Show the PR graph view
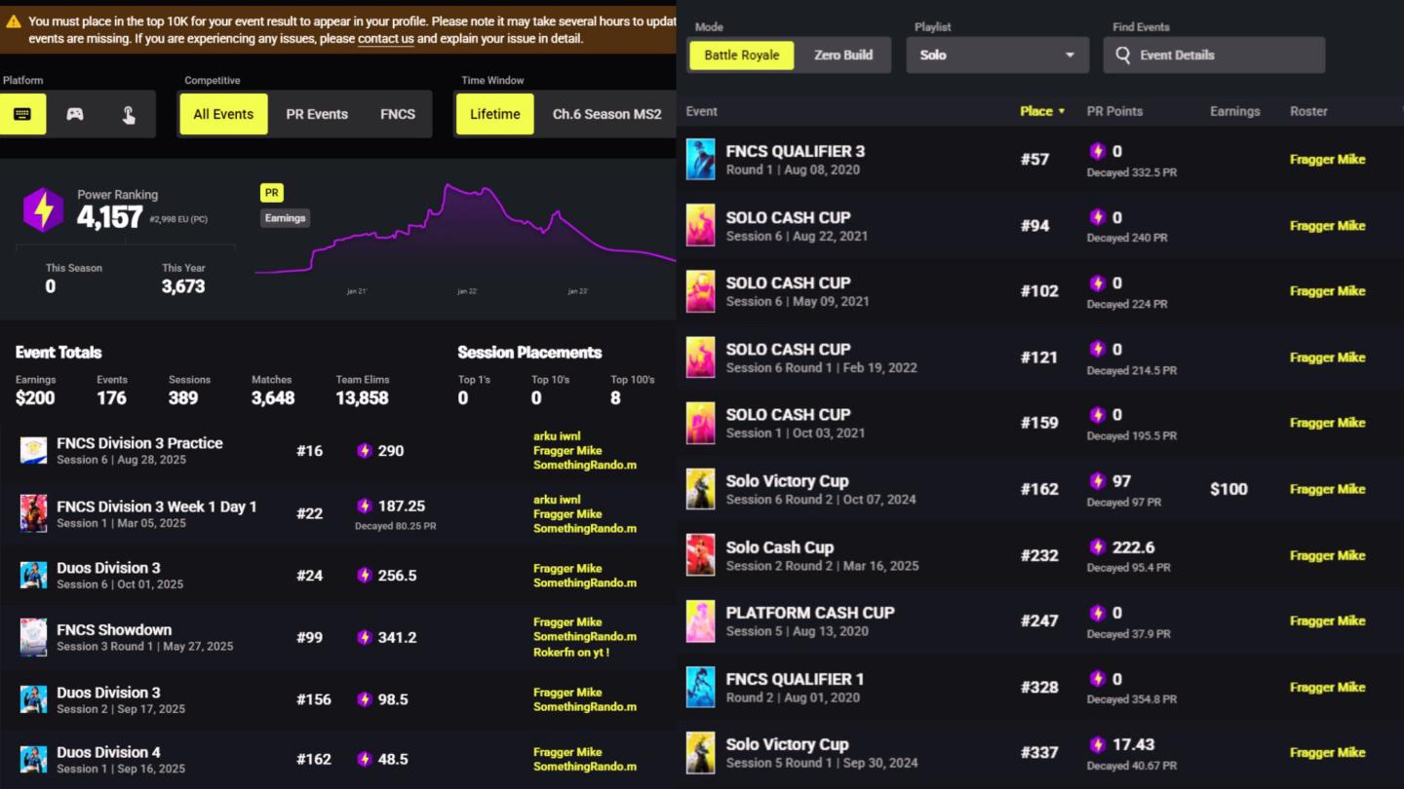This screenshot has height=789, width=1404. (271, 193)
